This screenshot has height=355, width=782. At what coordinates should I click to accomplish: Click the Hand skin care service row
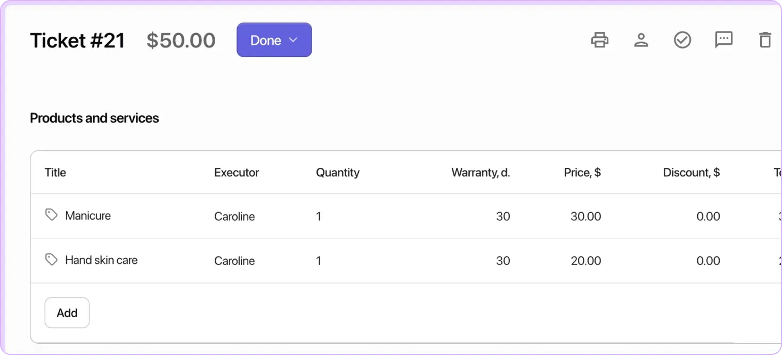pyautogui.click(x=101, y=260)
